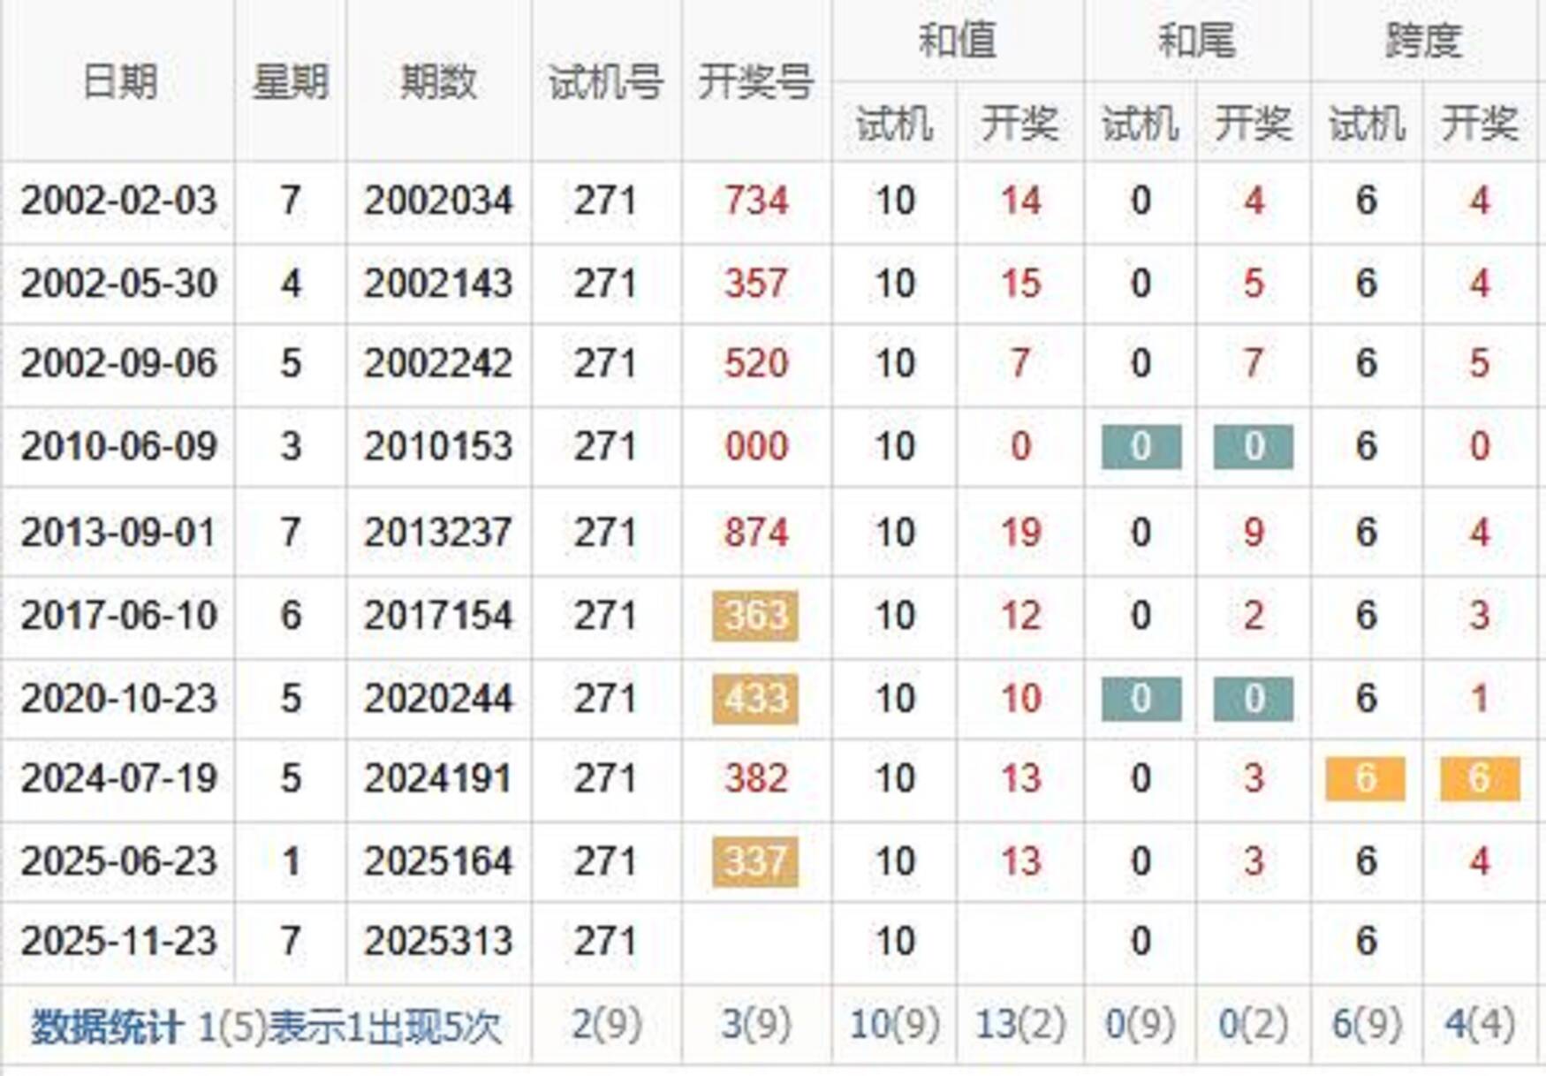Select the date 2024-07-19

[x=118, y=778]
